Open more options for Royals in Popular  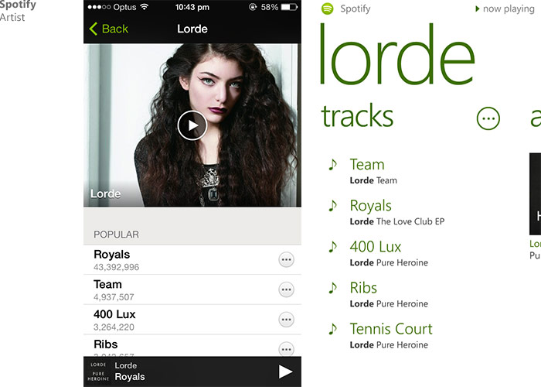click(286, 260)
